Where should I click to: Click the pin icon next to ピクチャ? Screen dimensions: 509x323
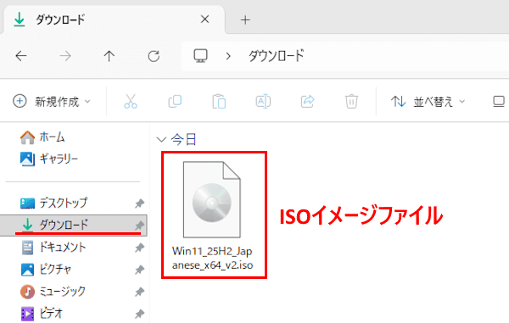(140, 270)
